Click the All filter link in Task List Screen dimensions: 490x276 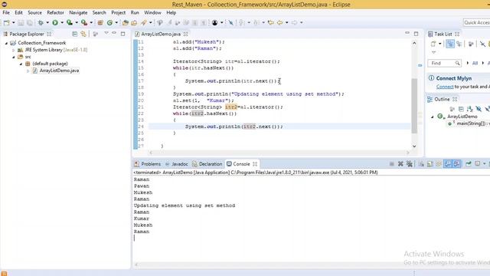click(475, 63)
